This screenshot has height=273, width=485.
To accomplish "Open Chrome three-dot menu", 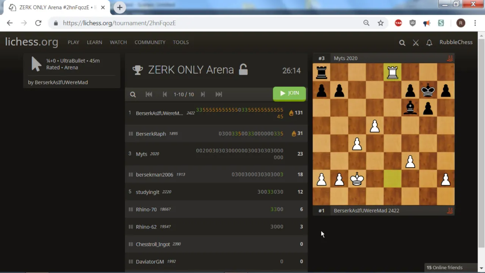I will [x=475, y=23].
